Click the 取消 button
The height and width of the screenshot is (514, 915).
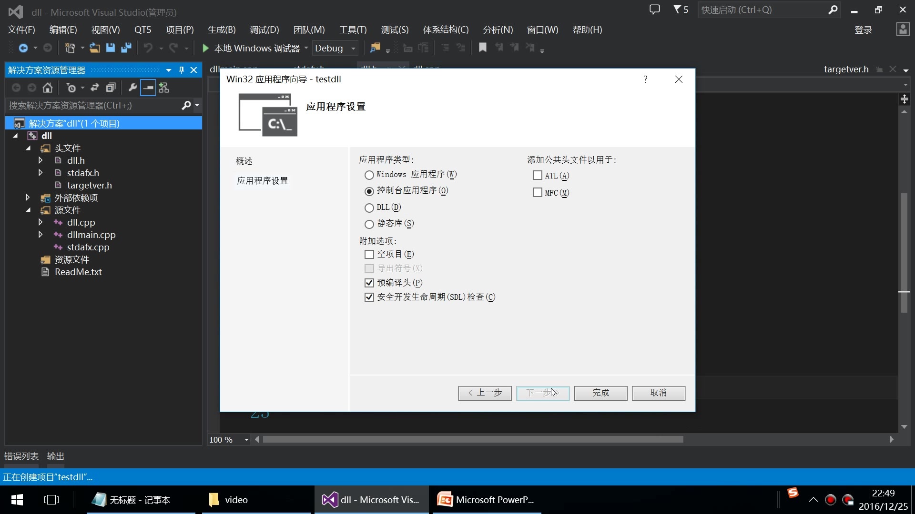click(659, 393)
